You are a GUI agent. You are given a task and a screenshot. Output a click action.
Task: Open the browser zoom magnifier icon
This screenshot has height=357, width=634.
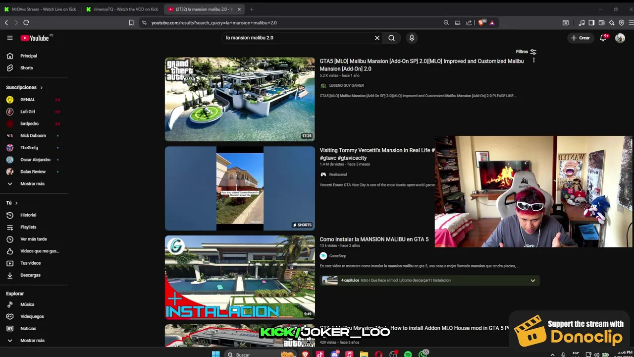[x=446, y=22]
